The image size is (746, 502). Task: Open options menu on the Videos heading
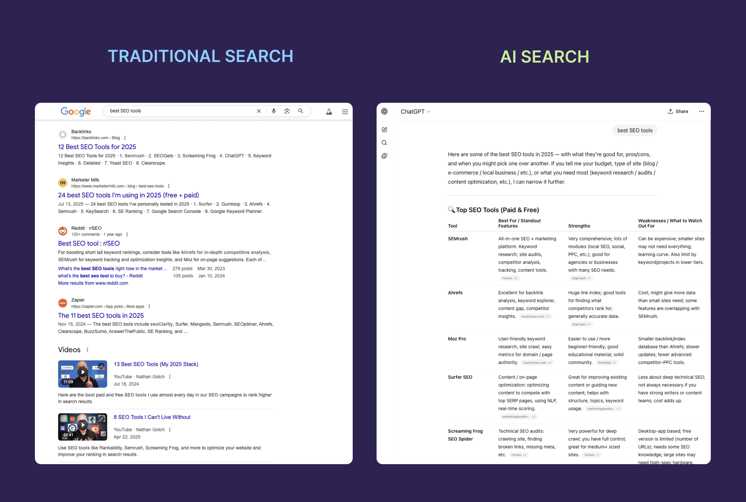(87, 349)
